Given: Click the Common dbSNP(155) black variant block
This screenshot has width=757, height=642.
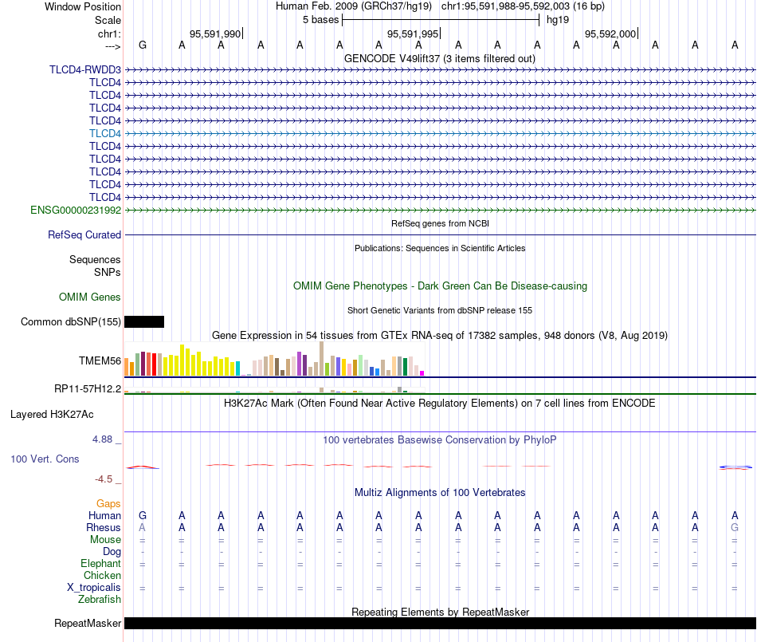Looking at the screenshot, I should click(144, 321).
